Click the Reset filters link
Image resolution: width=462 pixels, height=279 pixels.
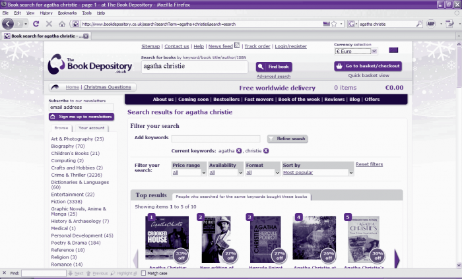(x=369, y=164)
